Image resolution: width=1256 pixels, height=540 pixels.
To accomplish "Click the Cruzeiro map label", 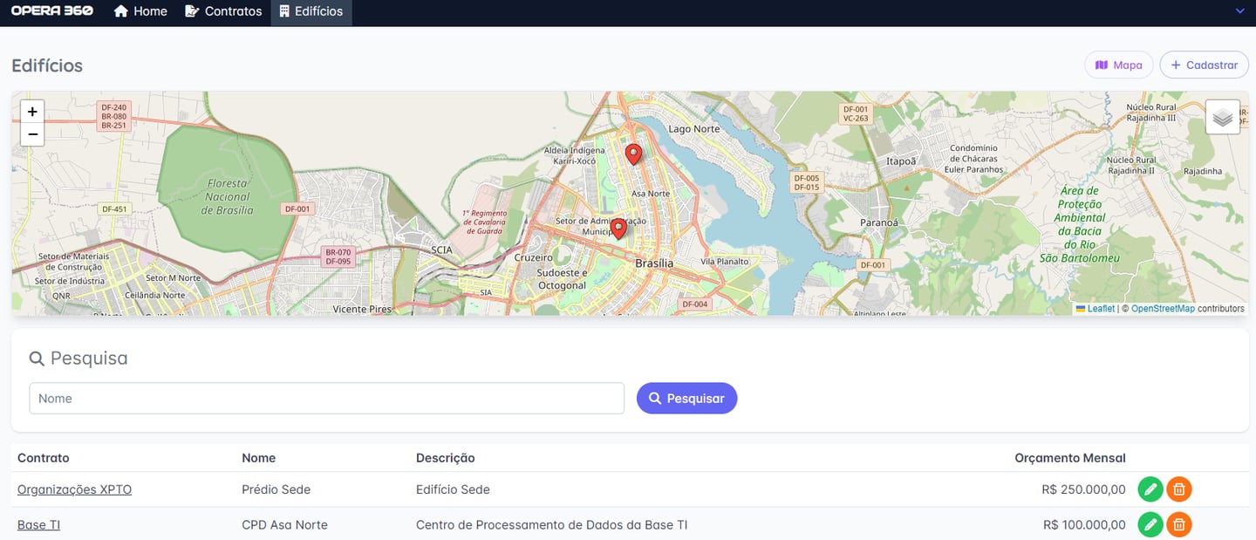I will (534, 258).
